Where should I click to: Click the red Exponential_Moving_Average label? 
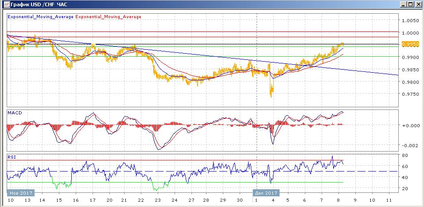(x=109, y=17)
